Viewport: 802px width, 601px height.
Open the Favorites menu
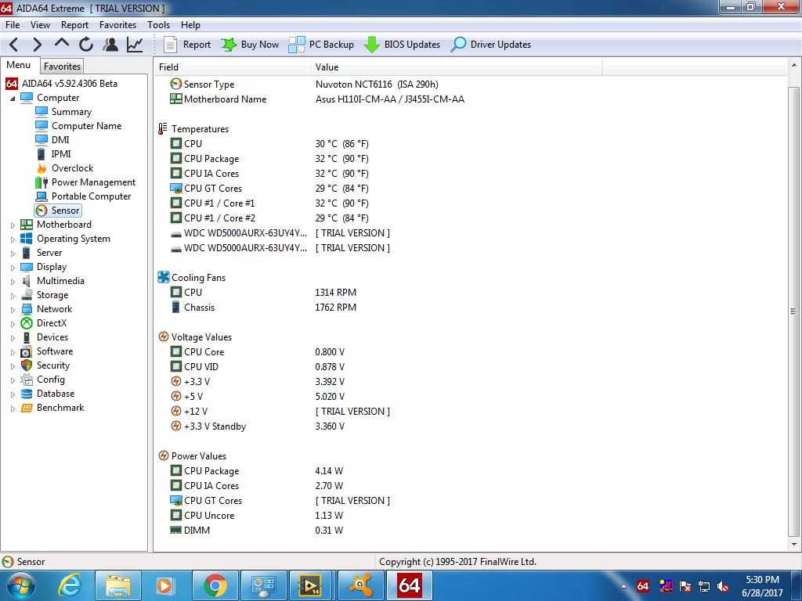pos(117,24)
